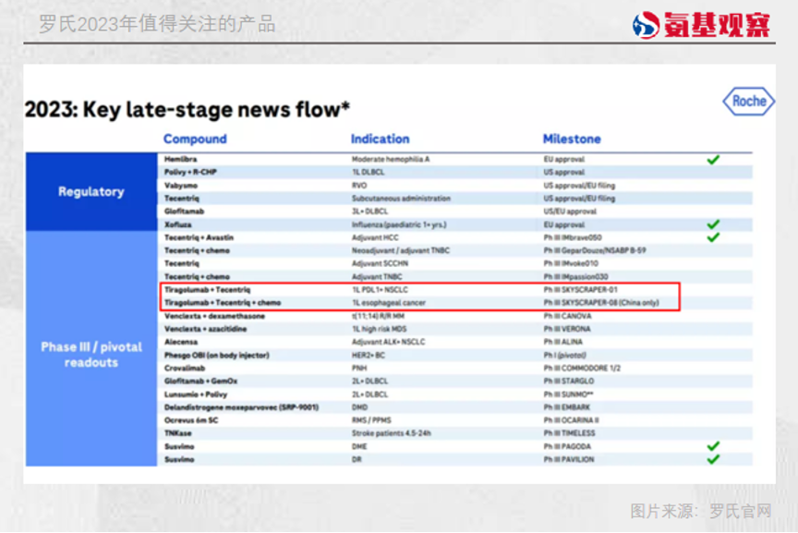
Task: Click the Tiragolumab + Tecentriq compound row
Action: [x=207, y=289]
